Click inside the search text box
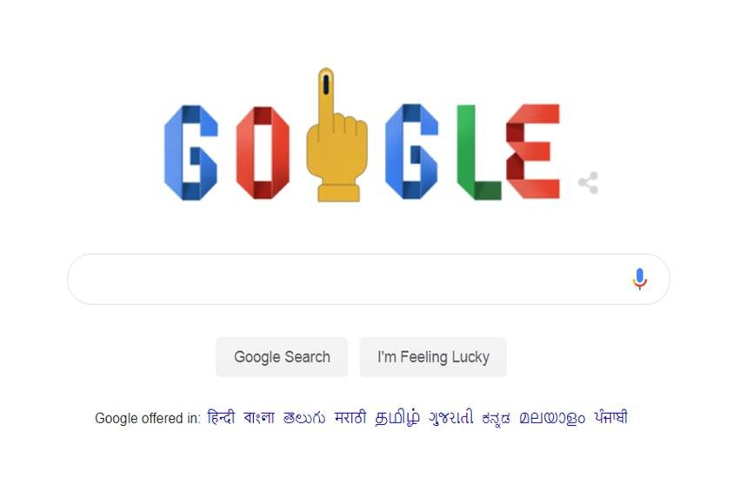This screenshot has height=478, width=739. click(349, 279)
